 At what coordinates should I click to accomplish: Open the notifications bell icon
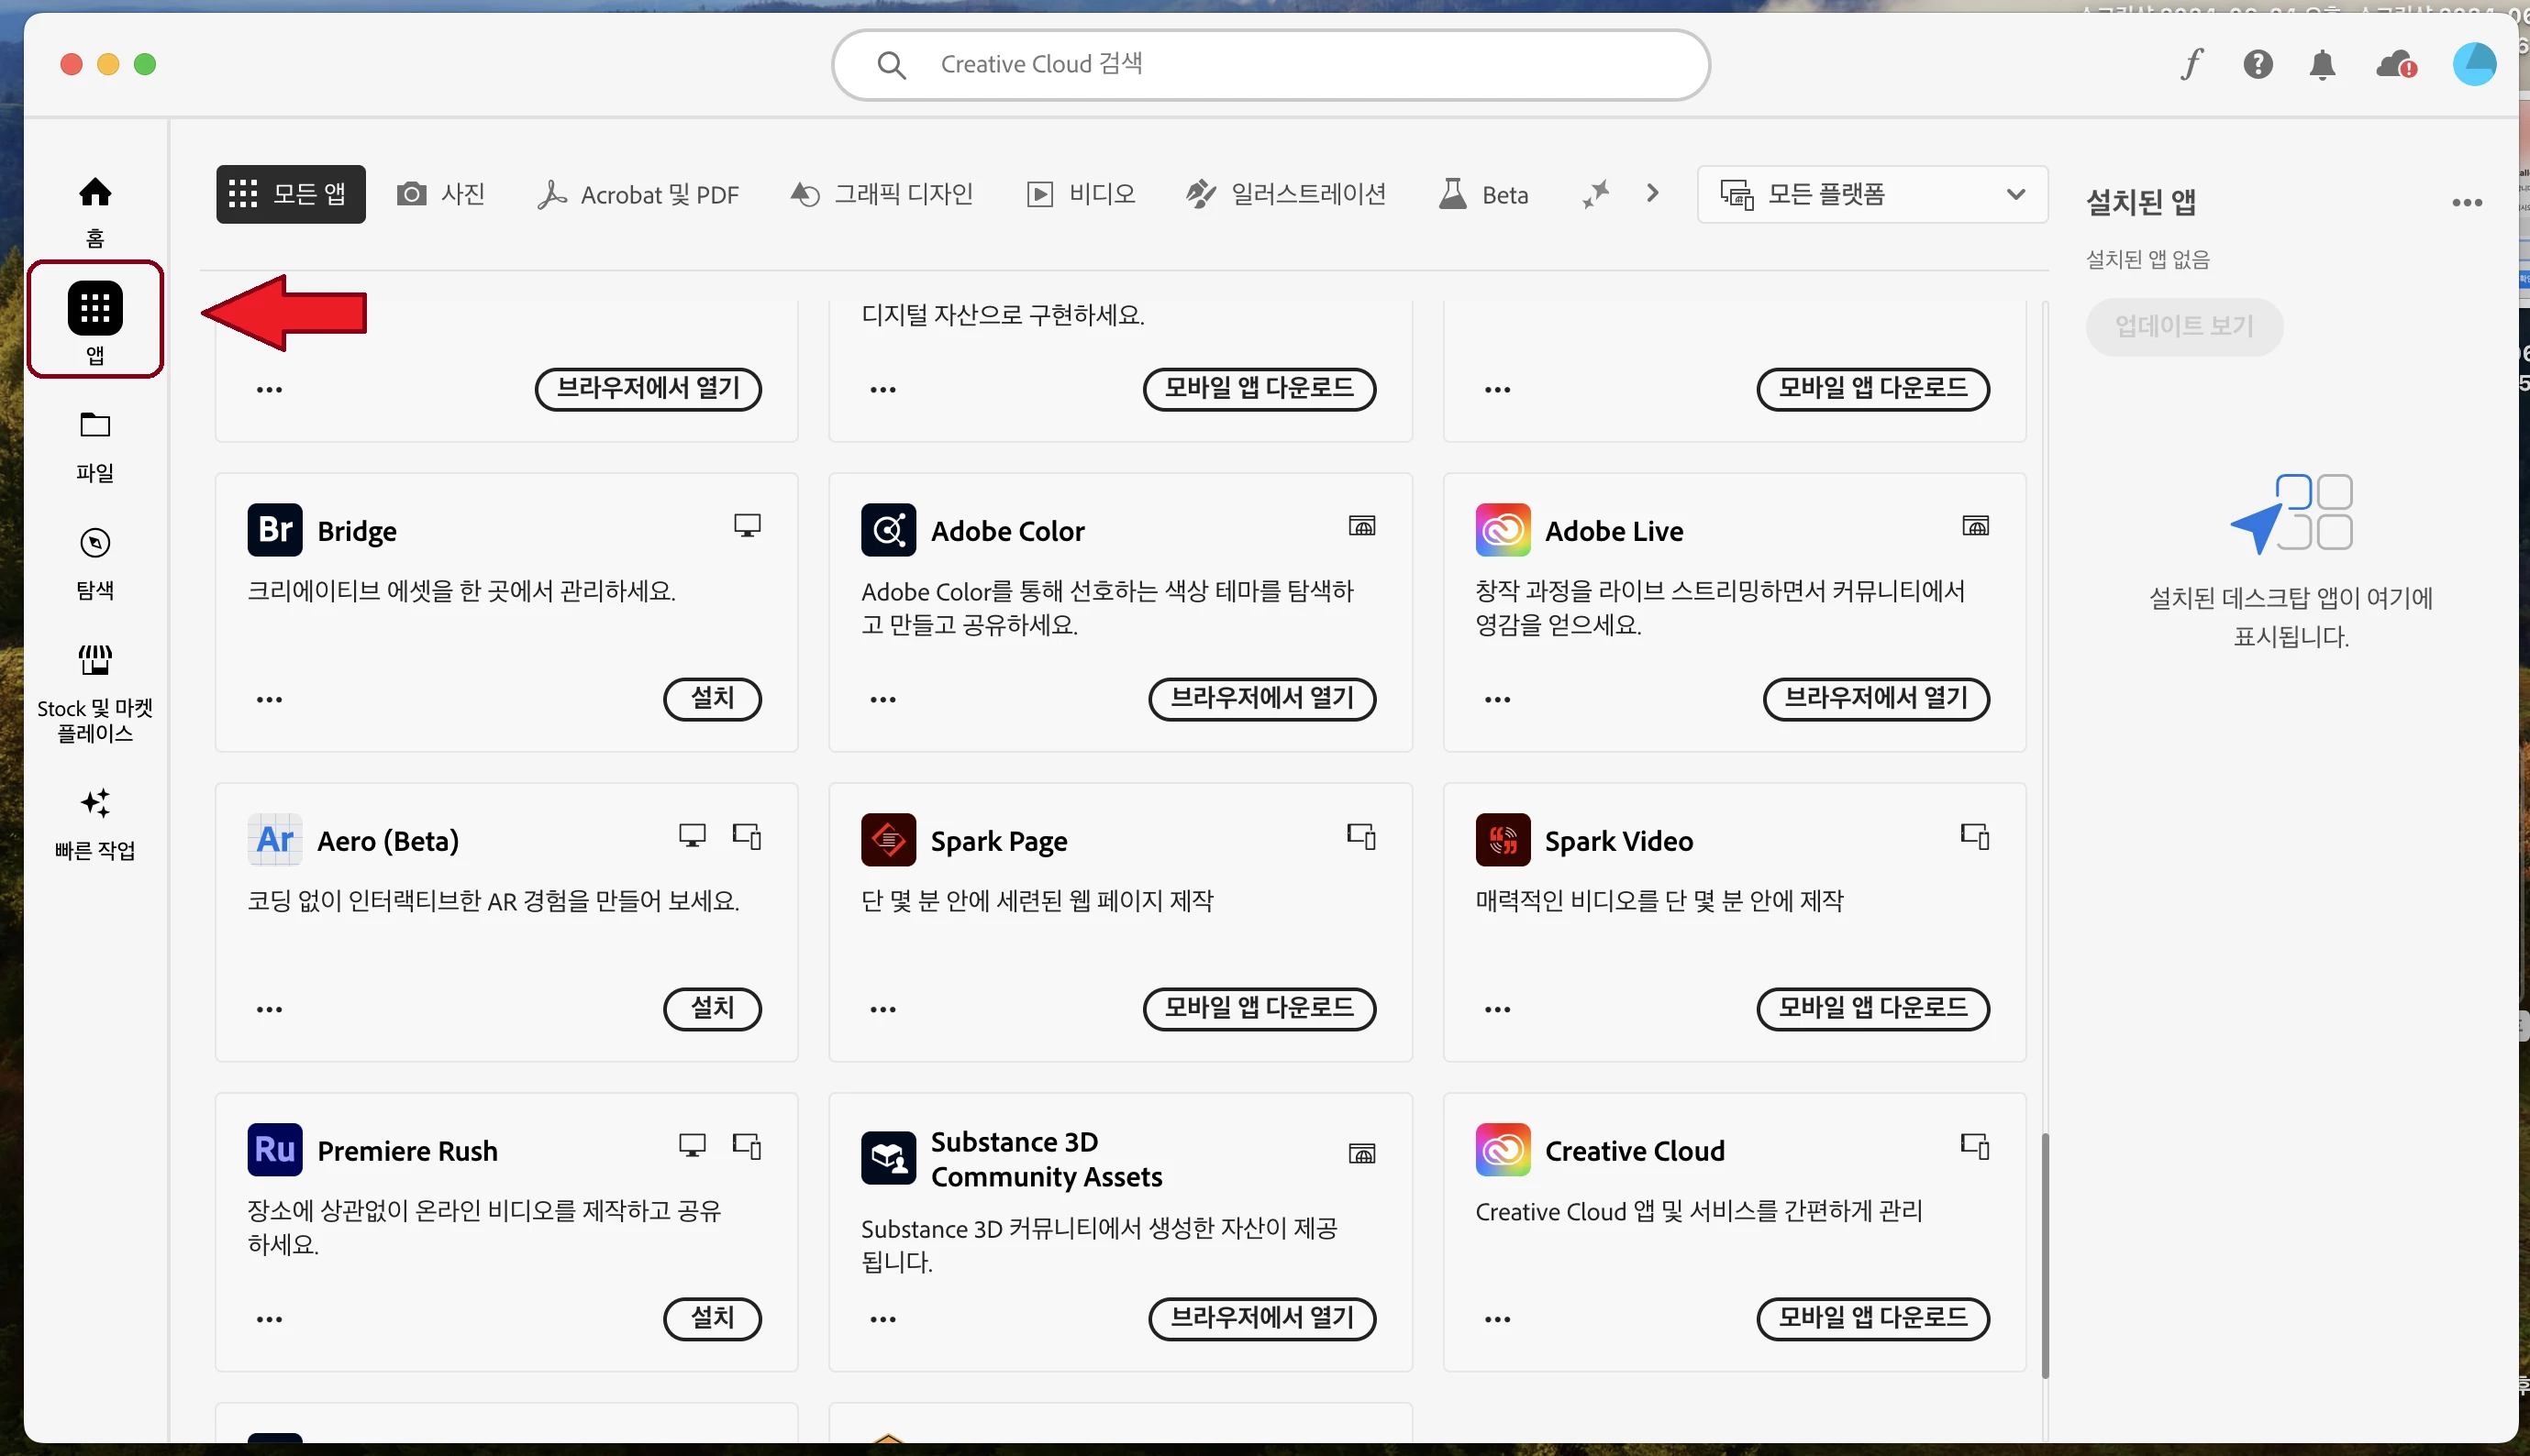tap(2322, 64)
